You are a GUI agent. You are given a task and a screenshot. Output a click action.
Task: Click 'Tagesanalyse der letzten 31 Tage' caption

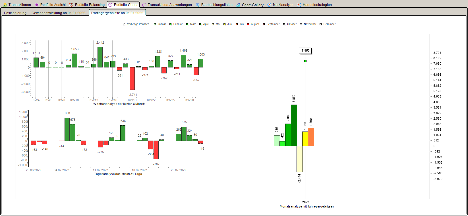tap(118, 174)
